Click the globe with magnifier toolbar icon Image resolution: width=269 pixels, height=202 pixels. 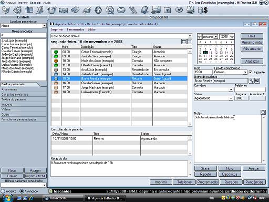coord(110,10)
